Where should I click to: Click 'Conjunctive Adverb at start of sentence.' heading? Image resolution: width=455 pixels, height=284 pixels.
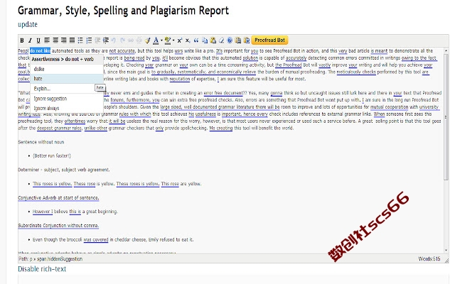coord(58,197)
